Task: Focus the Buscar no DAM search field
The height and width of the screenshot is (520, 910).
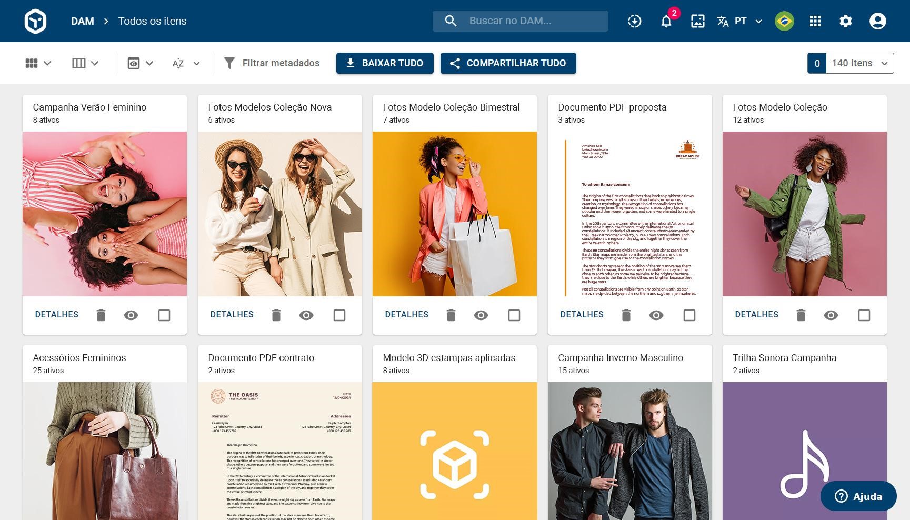Action: (x=521, y=21)
